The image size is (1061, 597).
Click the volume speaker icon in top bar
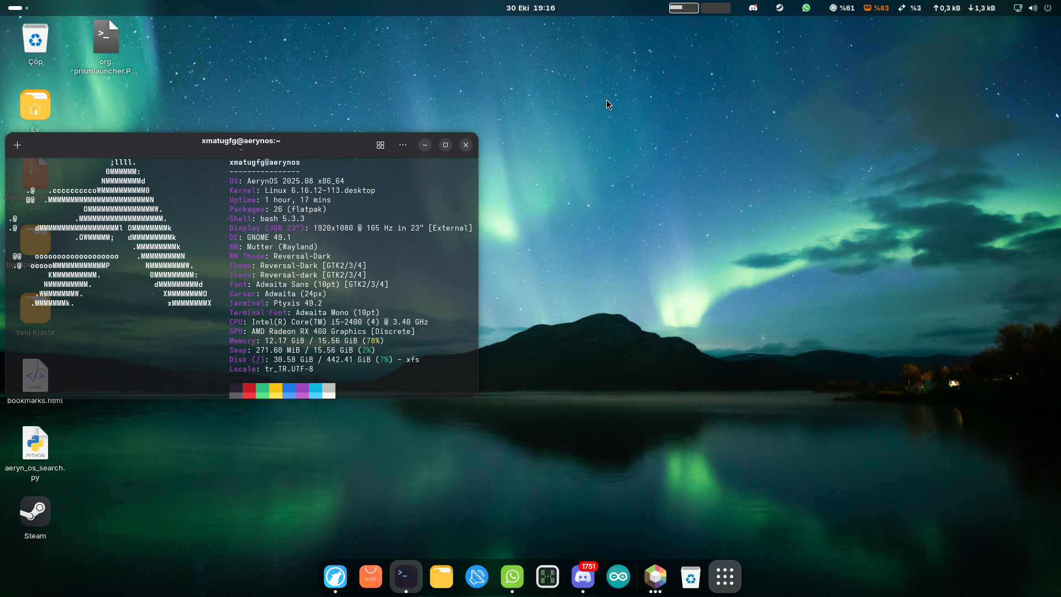[1033, 8]
